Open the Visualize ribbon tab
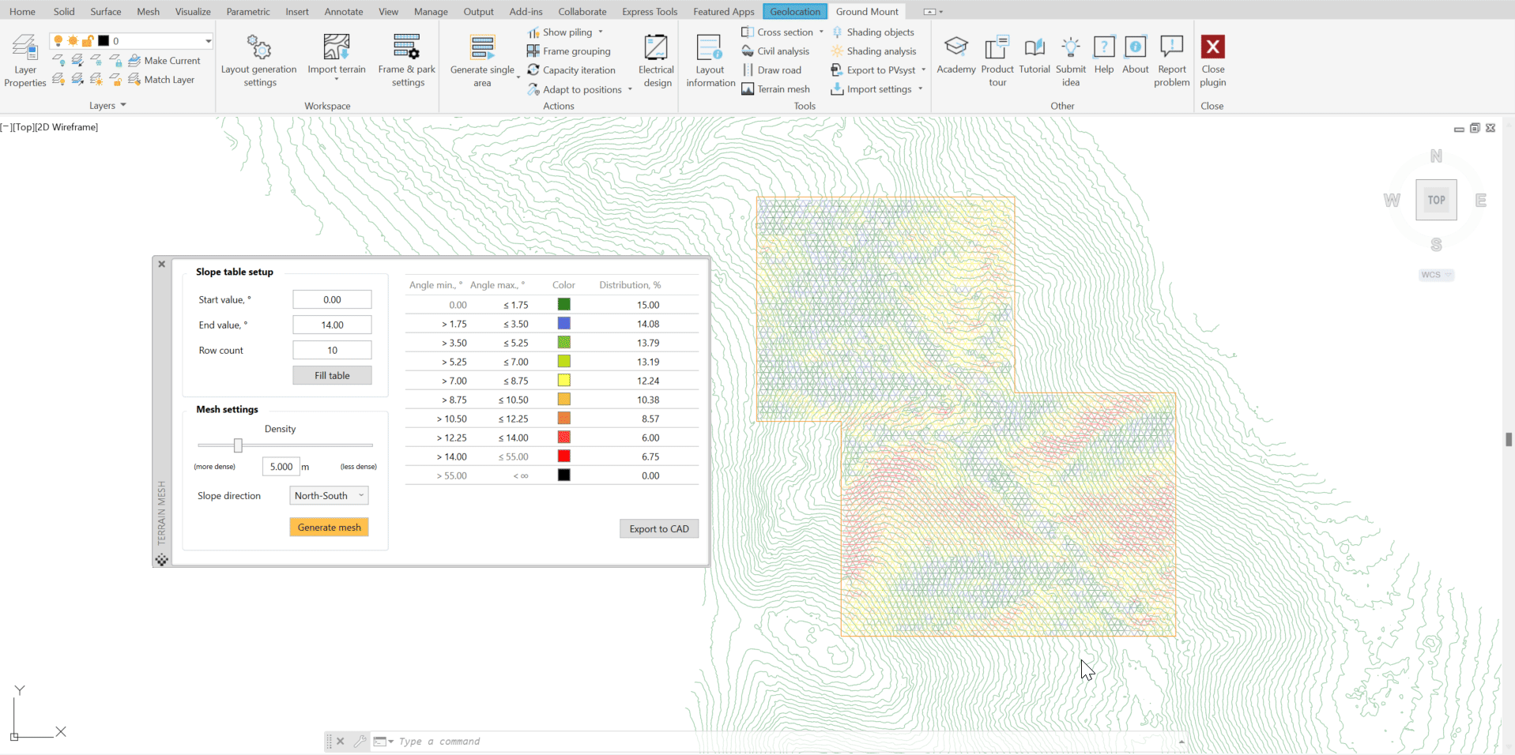Screen dimensions: 1515x755 click(x=192, y=11)
